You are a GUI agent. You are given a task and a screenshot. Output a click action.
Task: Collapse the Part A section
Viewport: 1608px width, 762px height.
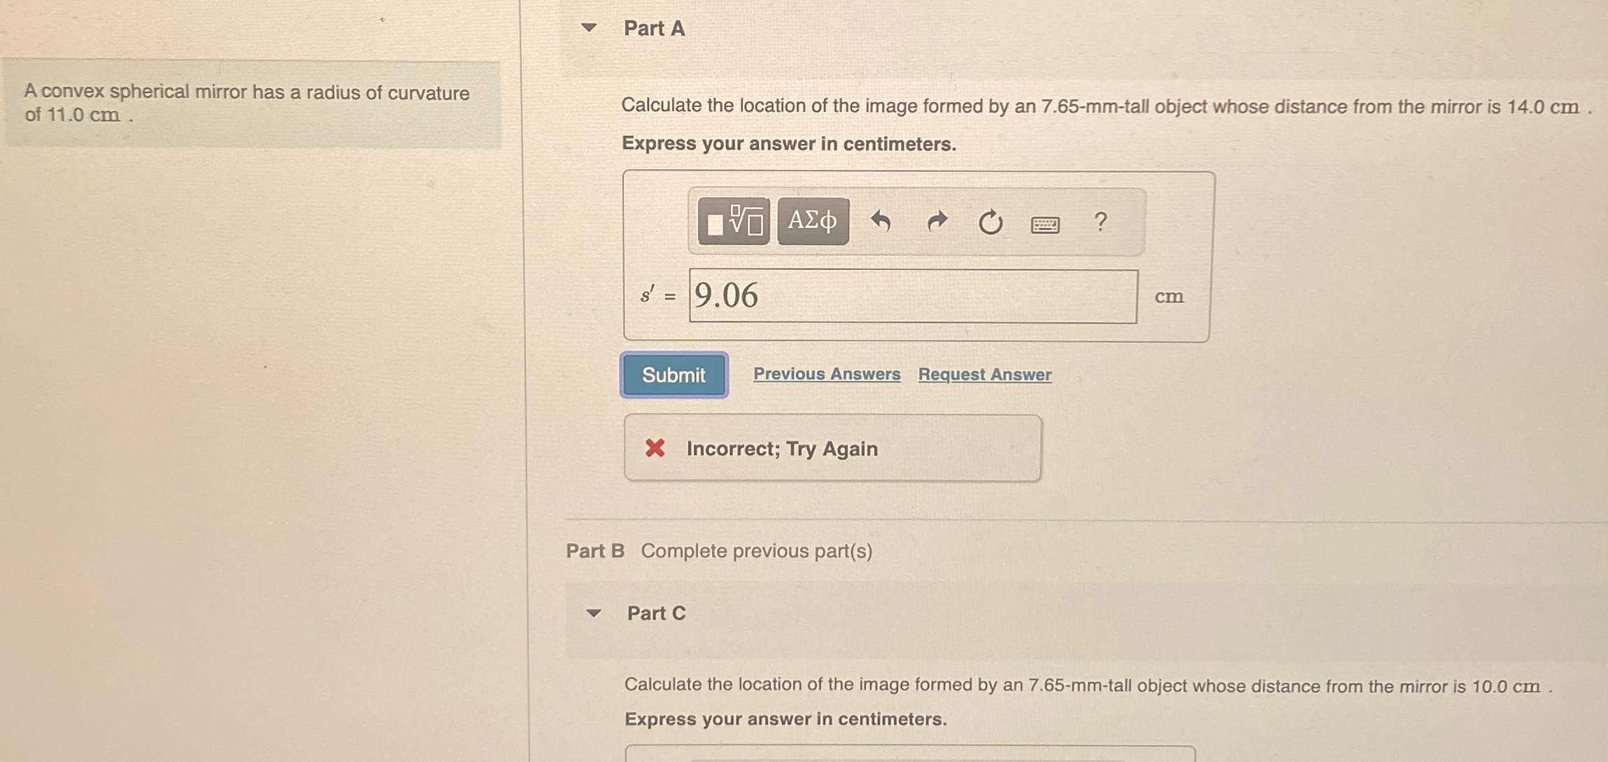591,28
